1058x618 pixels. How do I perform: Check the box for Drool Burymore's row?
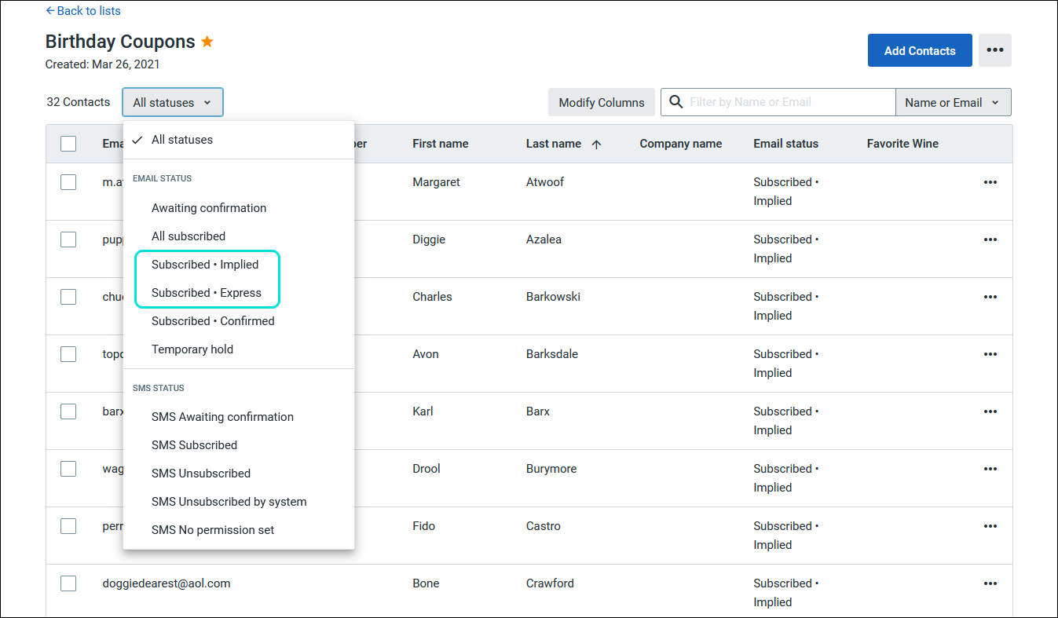coord(68,469)
